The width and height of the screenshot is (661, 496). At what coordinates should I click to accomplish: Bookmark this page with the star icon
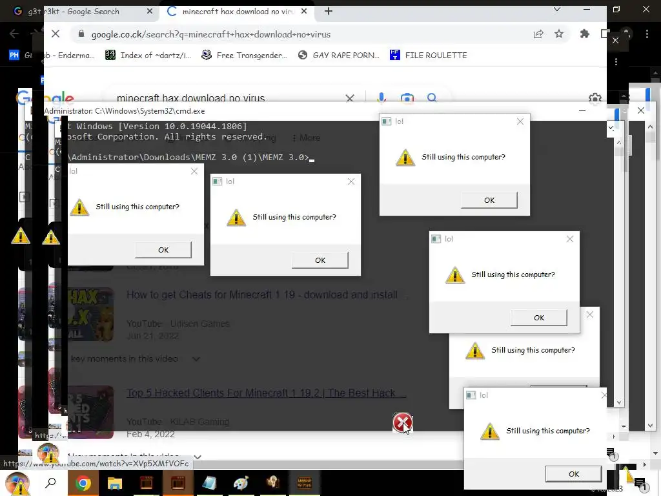tap(559, 34)
